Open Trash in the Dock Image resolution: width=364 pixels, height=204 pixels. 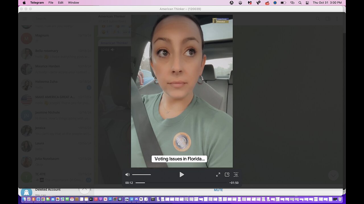pyautogui.click(x=340, y=199)
